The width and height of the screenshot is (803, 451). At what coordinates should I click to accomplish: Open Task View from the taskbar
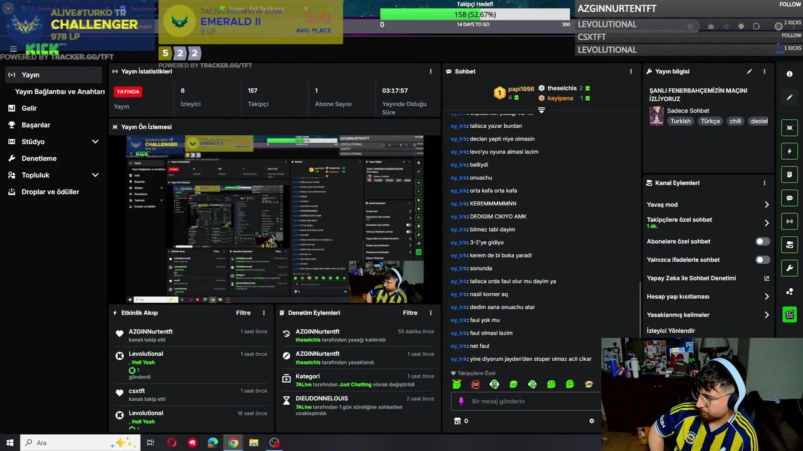pos(151,443)
